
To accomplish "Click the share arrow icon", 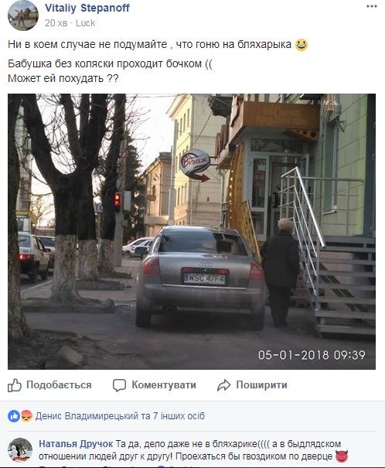I will click(x=223, y=385).
